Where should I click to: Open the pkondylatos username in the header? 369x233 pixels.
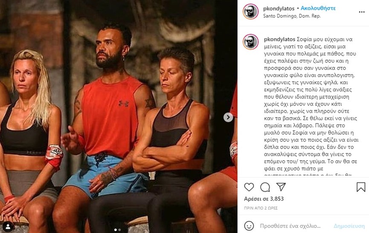(x=279, y=9)
